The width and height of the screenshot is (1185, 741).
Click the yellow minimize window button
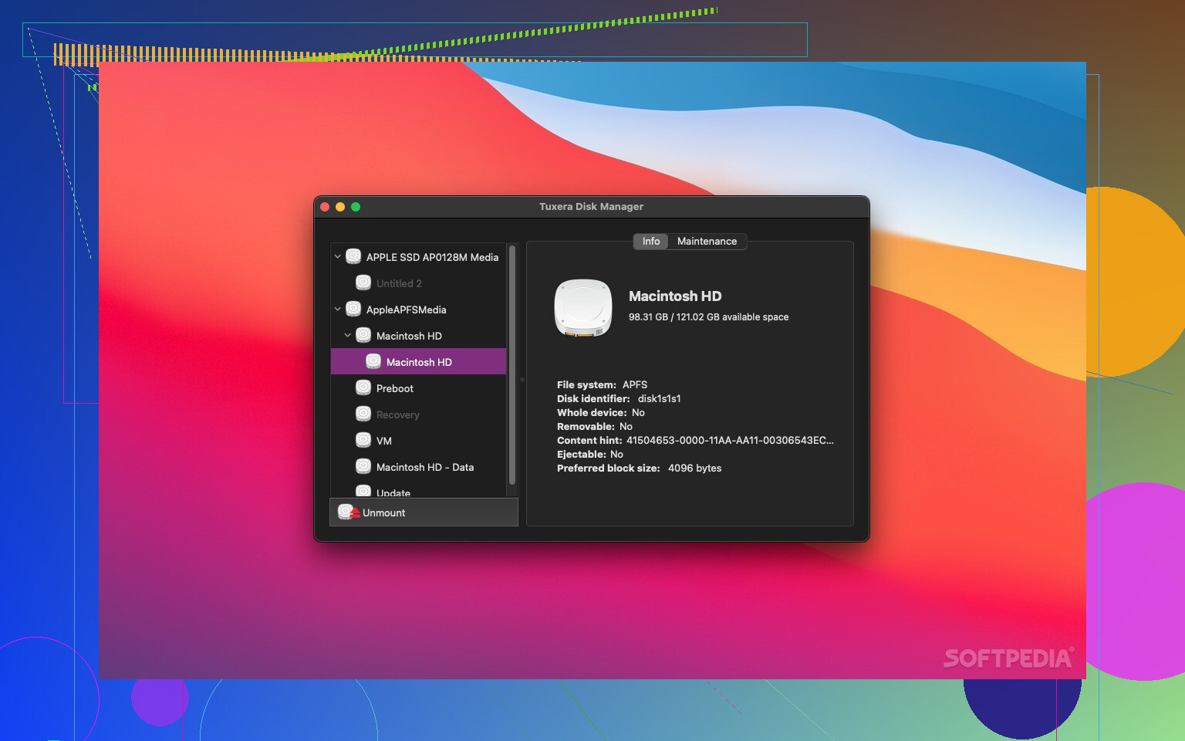coord(340,207)
